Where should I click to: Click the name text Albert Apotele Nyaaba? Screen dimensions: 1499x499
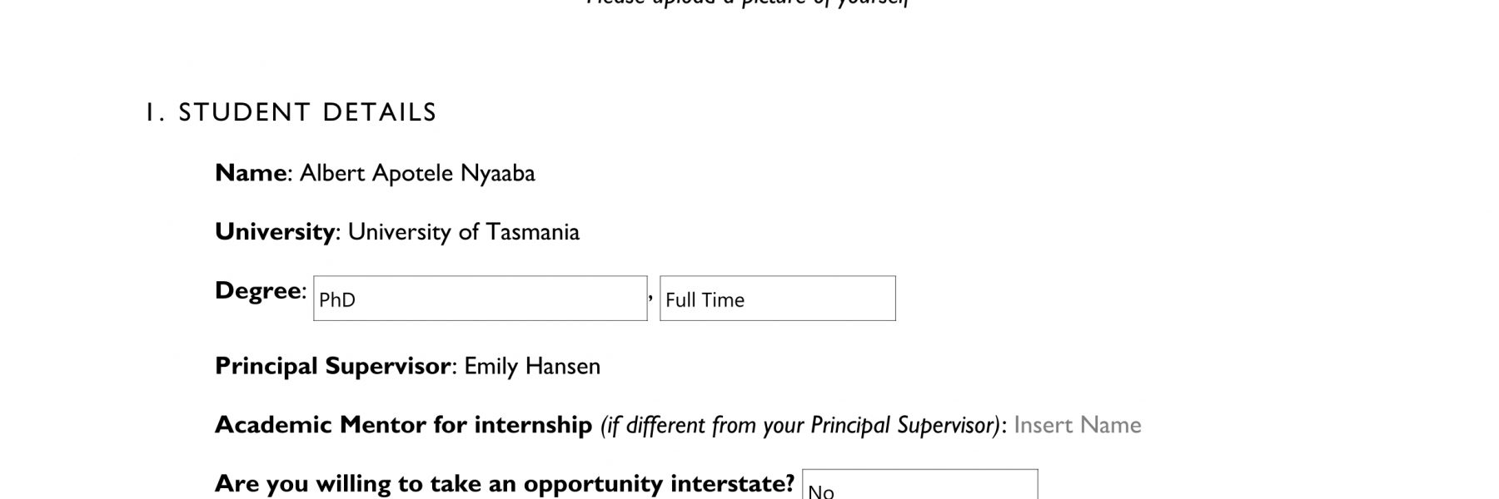tap(417, 173)
